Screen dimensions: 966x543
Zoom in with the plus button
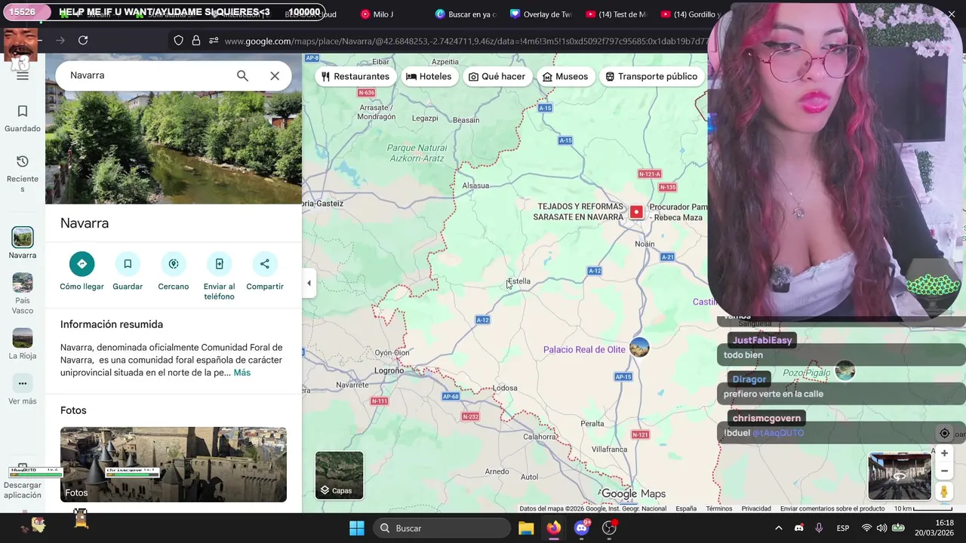tap(944, 453)
